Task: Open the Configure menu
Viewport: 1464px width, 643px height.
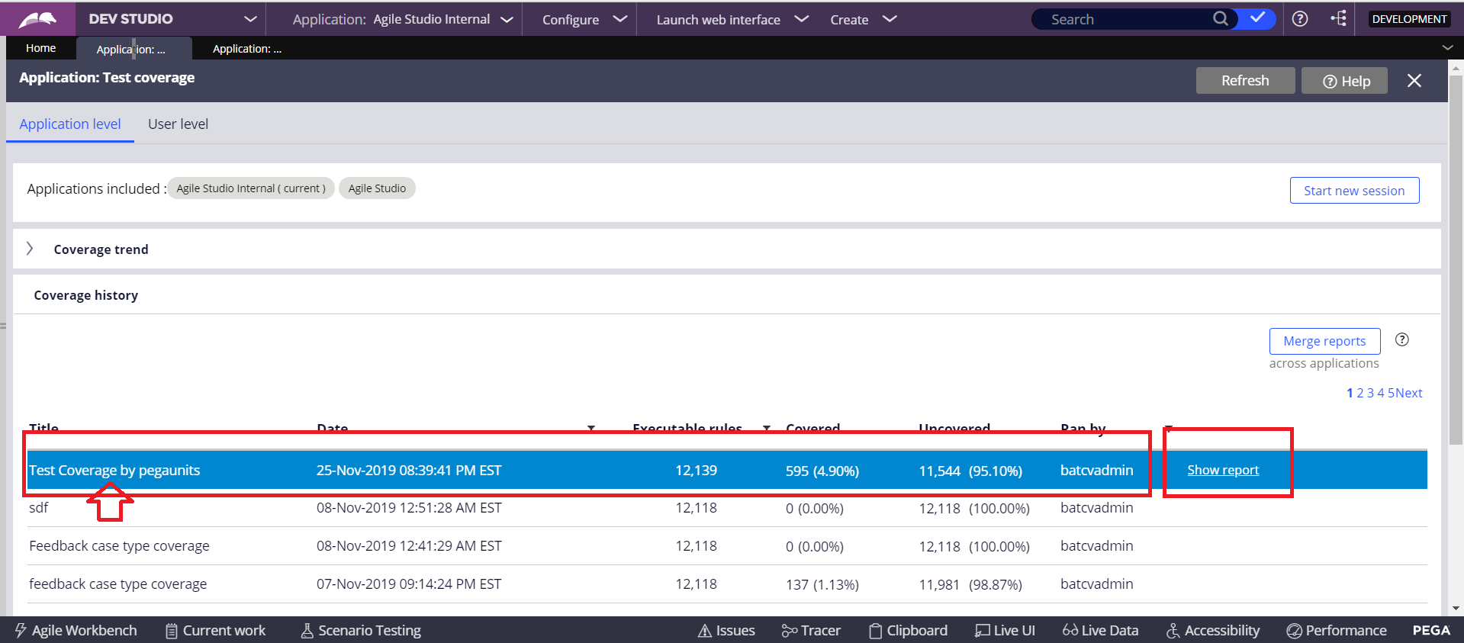Action: (x=584, y=19)
